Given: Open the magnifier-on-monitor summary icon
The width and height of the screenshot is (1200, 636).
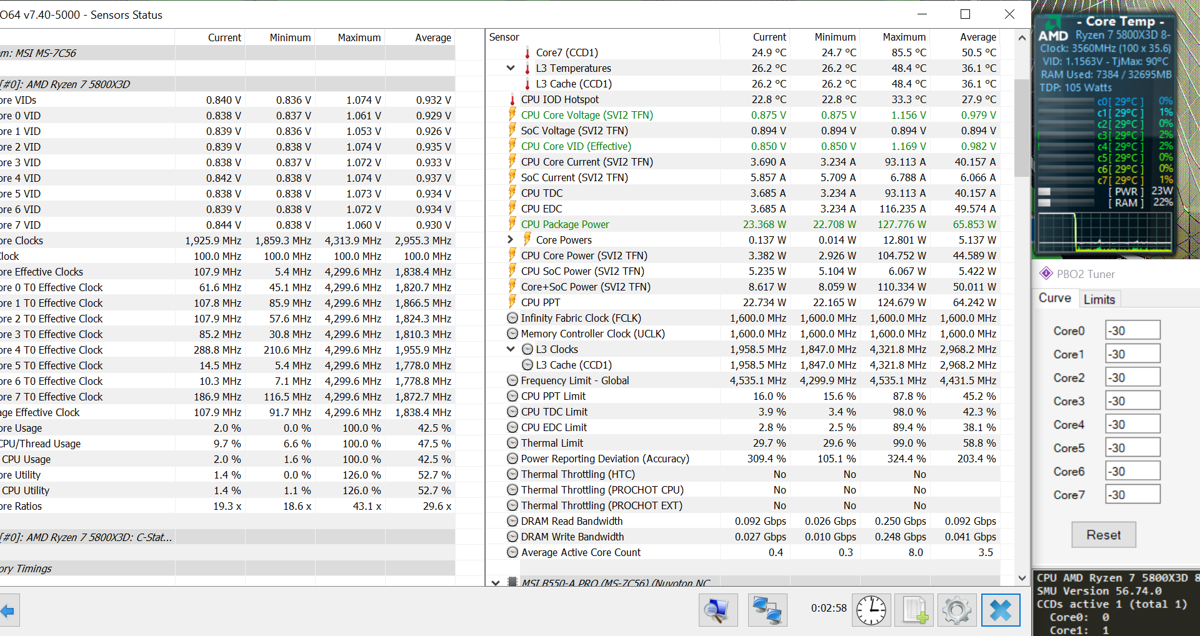Looking at the screenshot, I should [x=718, y=610].
